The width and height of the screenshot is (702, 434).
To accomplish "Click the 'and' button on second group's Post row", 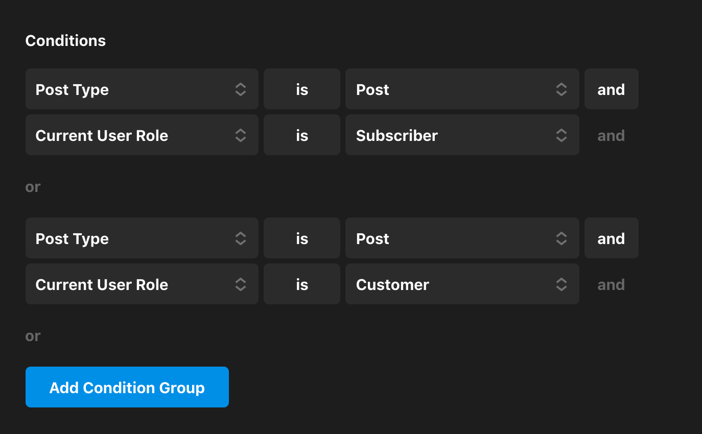I will click(611, 238).
